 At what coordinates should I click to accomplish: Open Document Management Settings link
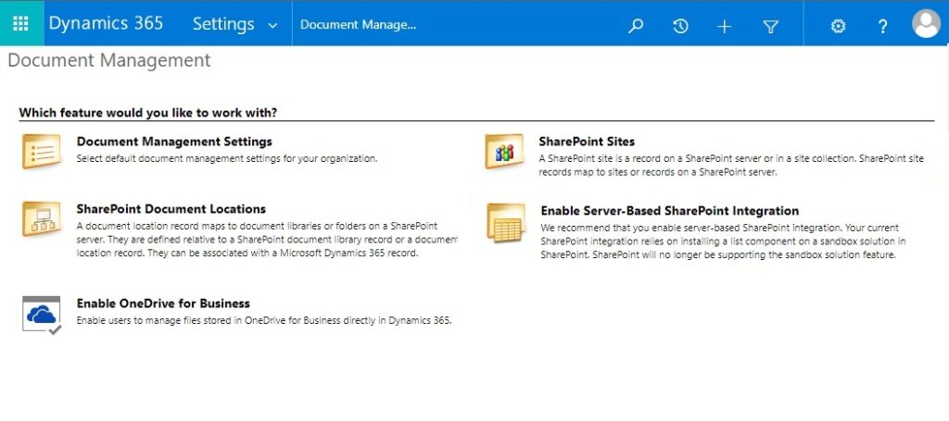[174, 142]
